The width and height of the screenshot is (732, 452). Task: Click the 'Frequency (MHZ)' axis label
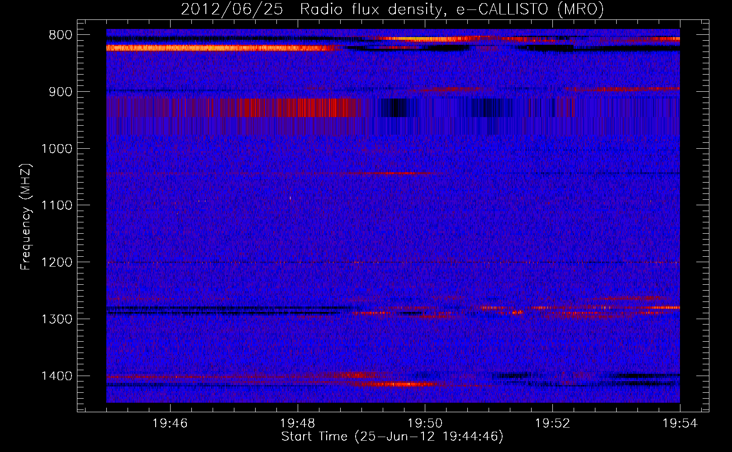pos(26,217)
